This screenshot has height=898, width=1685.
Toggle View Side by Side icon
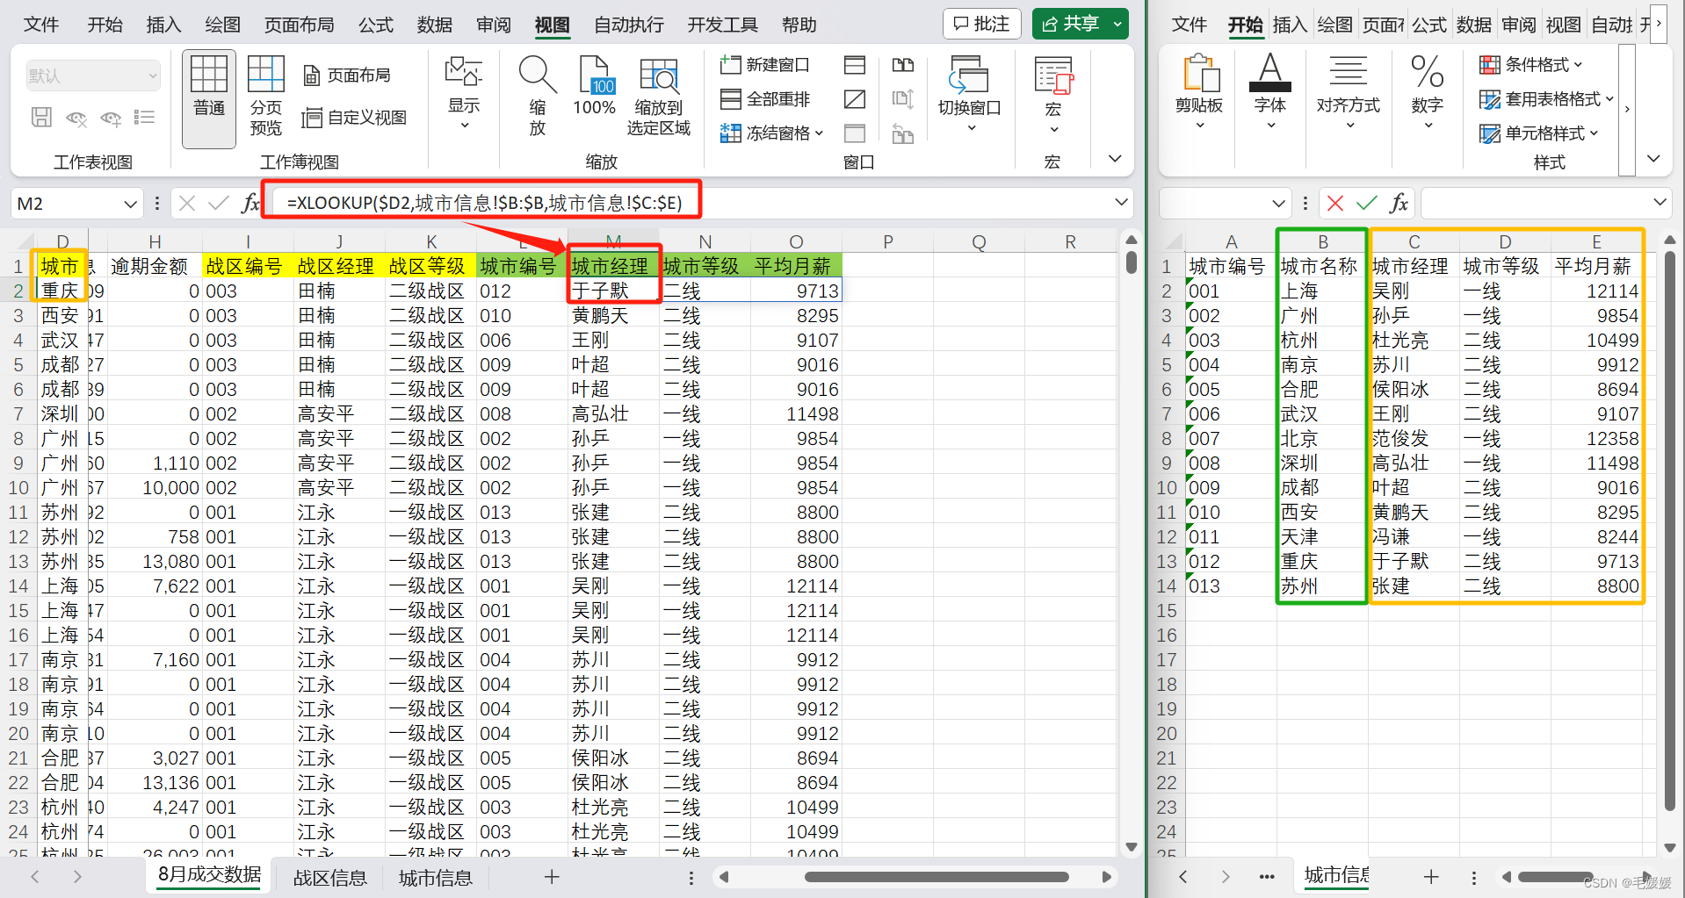[x=903, y=65]
